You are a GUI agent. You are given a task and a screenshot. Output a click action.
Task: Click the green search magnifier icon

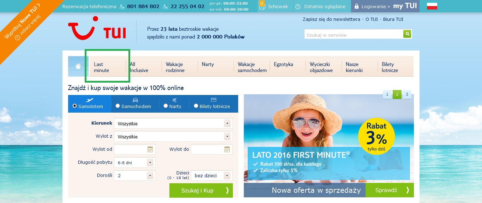(x=407, y=34)
